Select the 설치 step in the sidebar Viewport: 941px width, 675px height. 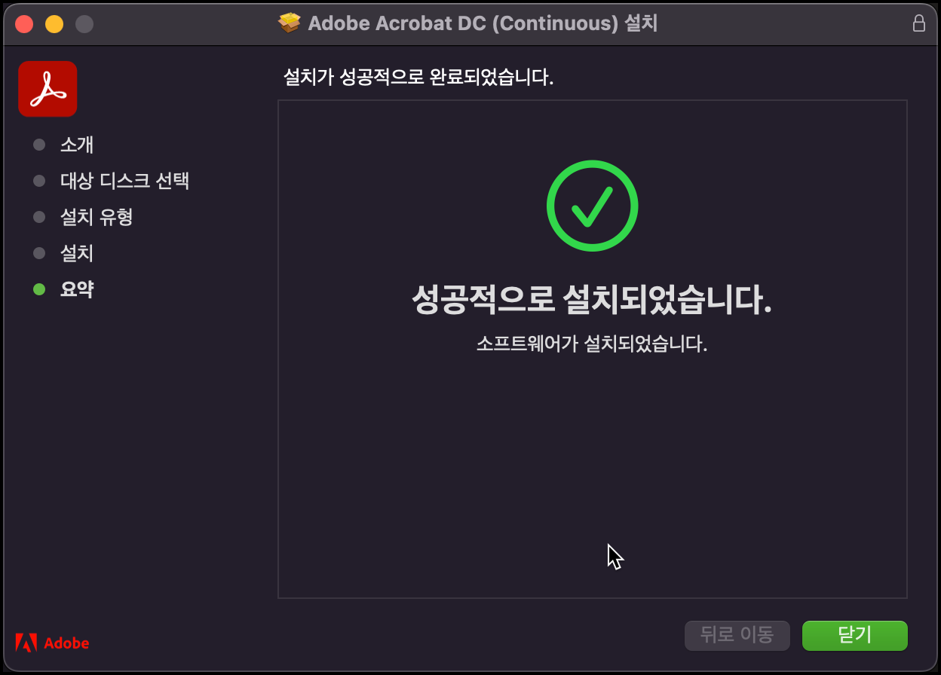coord(76,253)
